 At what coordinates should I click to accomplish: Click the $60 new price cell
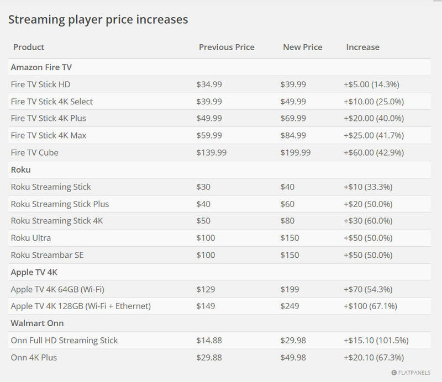click(x=287, y=204)
